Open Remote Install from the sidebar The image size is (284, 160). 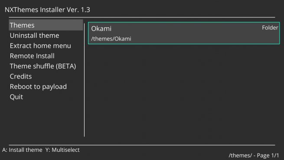32,56
